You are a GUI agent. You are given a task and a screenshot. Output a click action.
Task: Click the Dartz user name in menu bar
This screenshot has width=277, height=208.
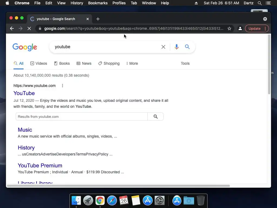tap(248, 3)
